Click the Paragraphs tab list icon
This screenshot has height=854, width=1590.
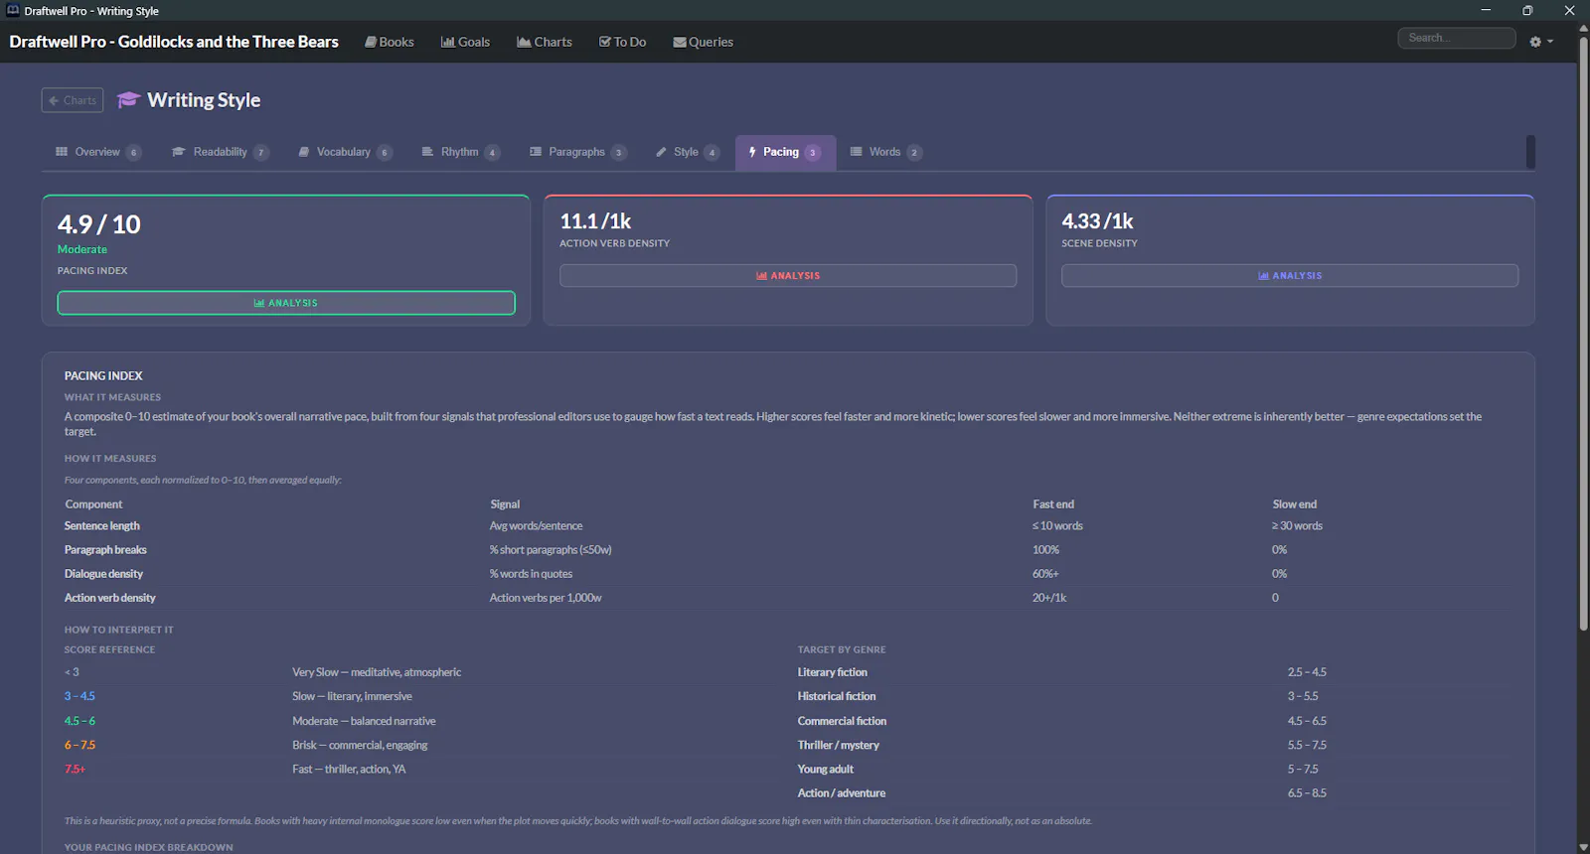(x=536, y=152)
